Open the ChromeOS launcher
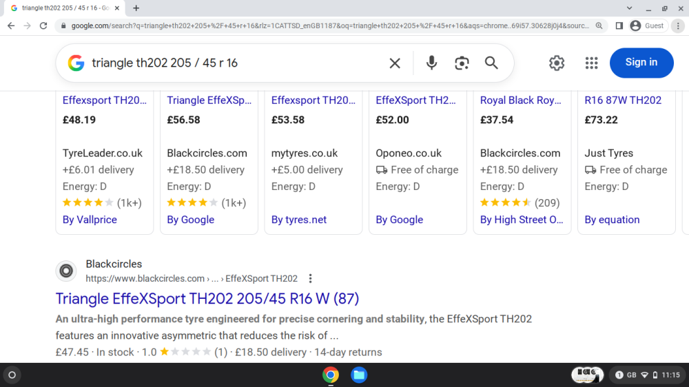The height and width of the screenshot is (387, 689). click(12, 375)
